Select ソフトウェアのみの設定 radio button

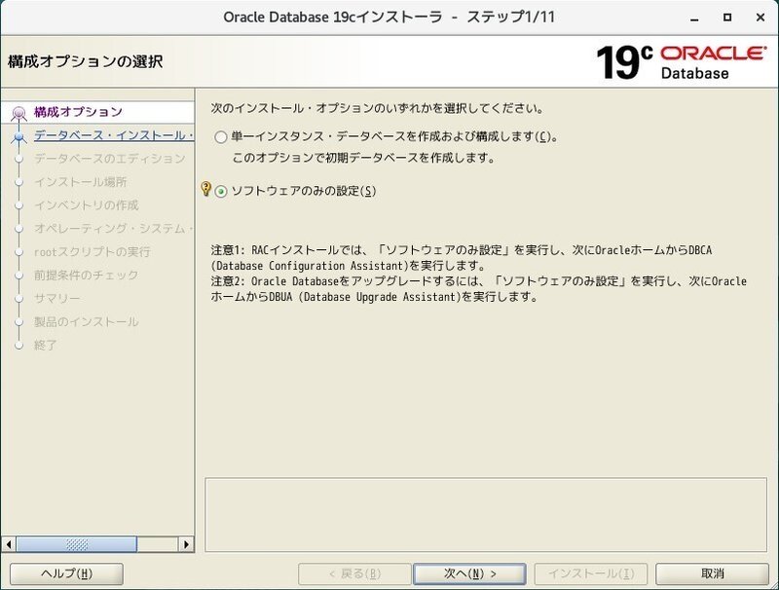[x=221, y=191]
